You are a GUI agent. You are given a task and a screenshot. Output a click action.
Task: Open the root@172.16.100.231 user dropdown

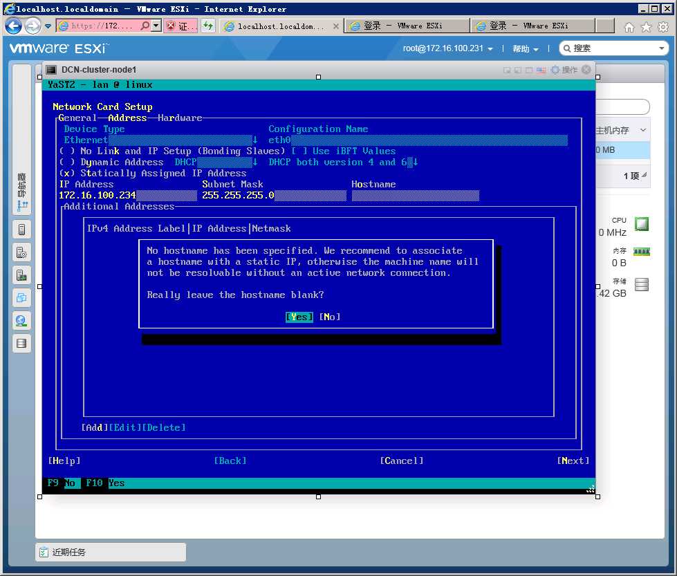pos(447,48)
